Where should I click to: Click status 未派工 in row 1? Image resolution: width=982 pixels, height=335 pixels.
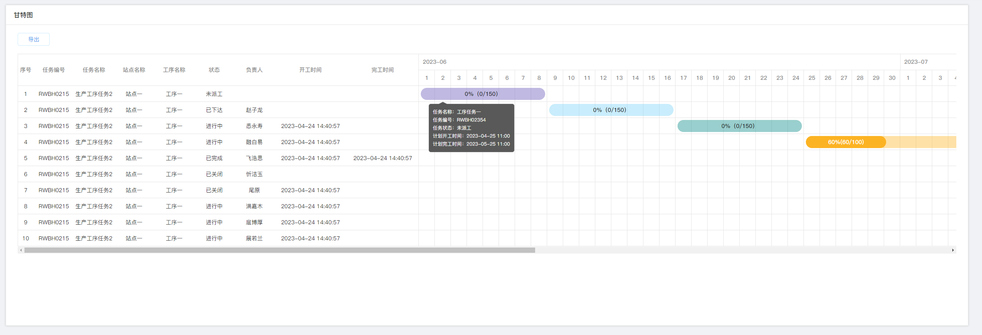214,94
